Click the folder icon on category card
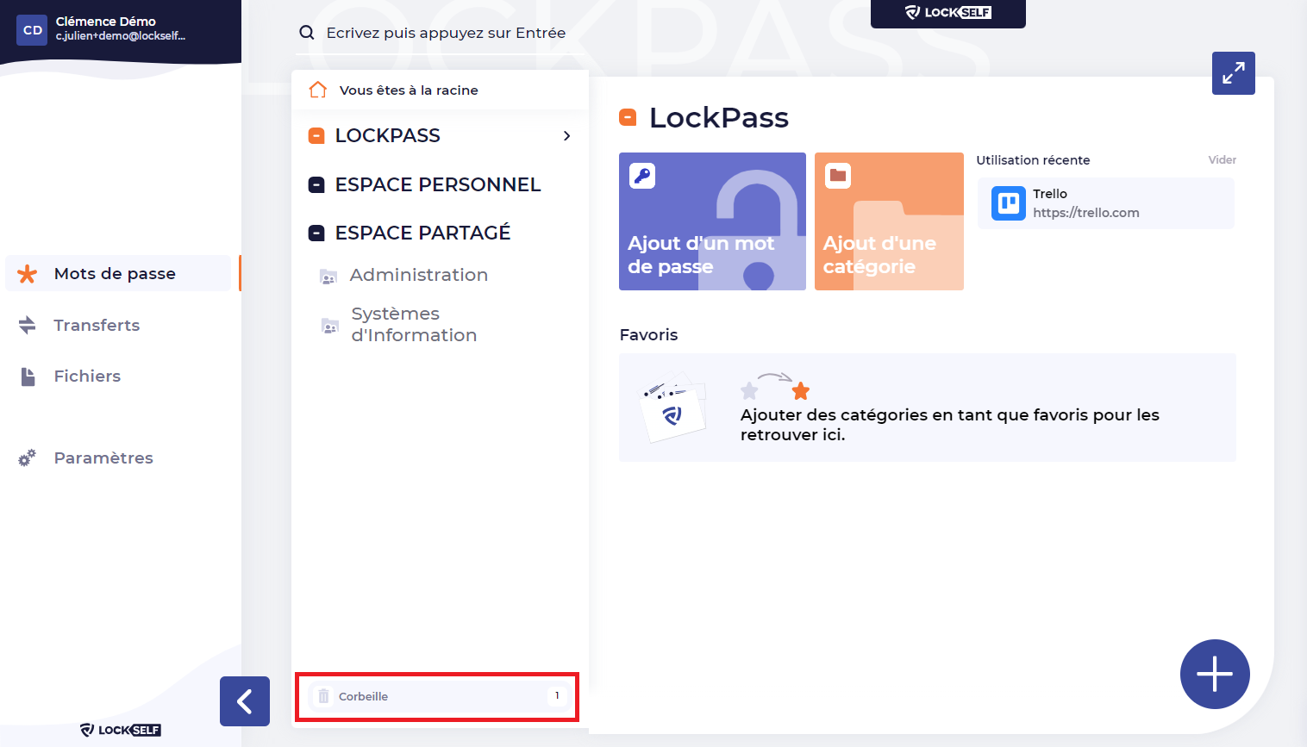The height and width of the screenshot is (747, 1307). point(838,176)
